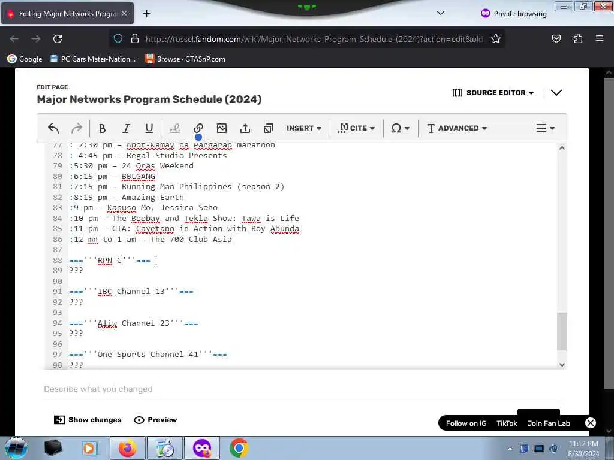Undo the last edit in the toolbar
614x460 pixels.
pos(53,128)
